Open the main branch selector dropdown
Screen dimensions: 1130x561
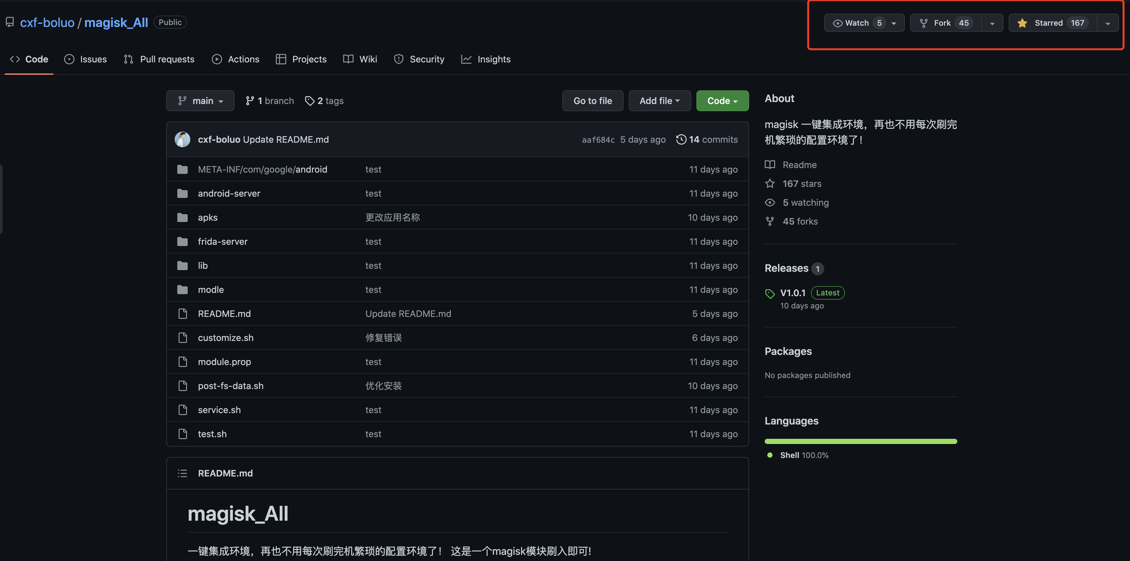coord(200,101)
